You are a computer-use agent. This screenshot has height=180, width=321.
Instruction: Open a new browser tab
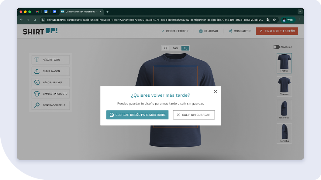[107, 12]
